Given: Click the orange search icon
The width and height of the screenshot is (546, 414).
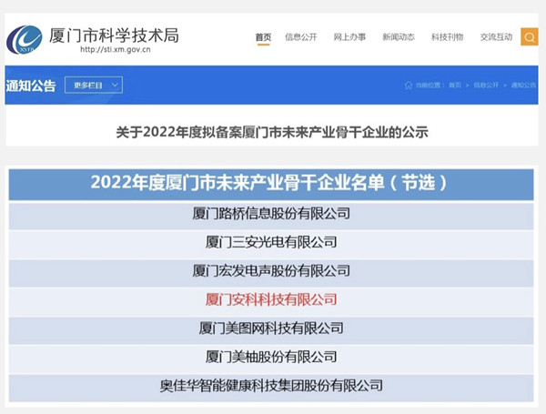Looking at the screenshot, I should tap(529, 36).
